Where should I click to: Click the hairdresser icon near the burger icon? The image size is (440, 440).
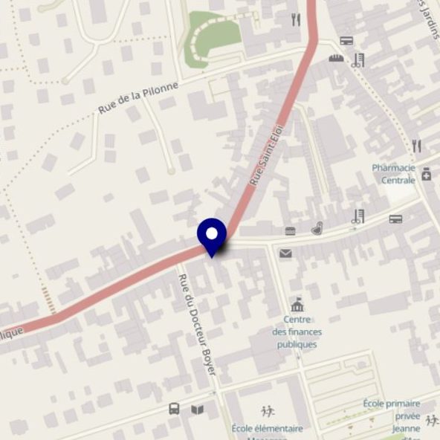358,216
